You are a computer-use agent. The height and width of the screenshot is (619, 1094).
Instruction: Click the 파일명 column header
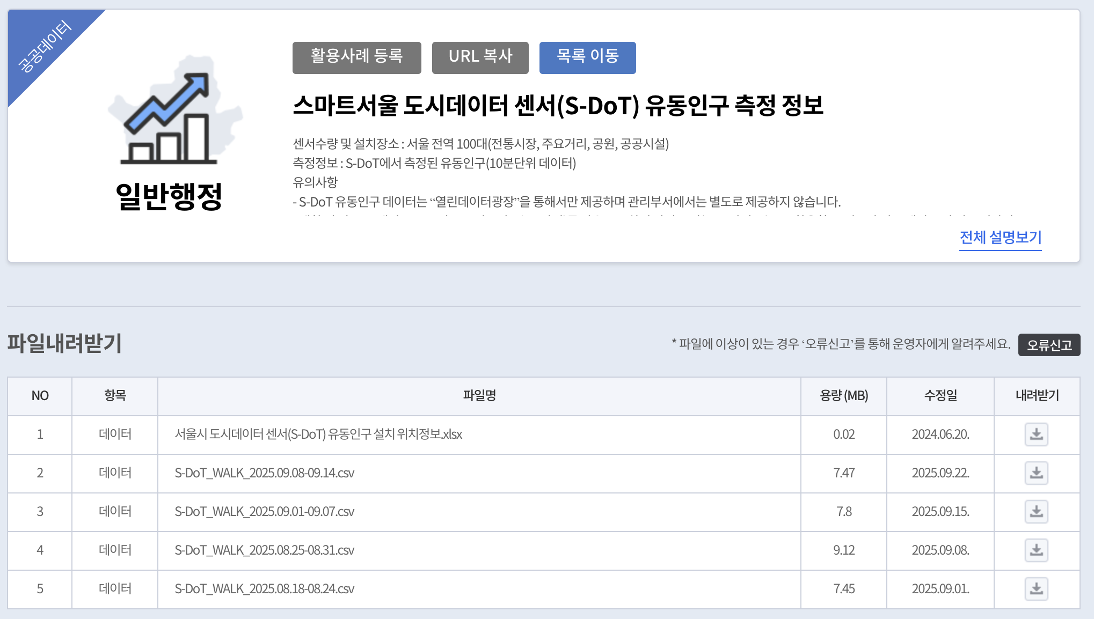click(x=479, y=396)
